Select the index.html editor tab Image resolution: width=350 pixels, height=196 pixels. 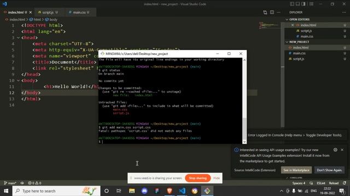[x=17, y=12]
